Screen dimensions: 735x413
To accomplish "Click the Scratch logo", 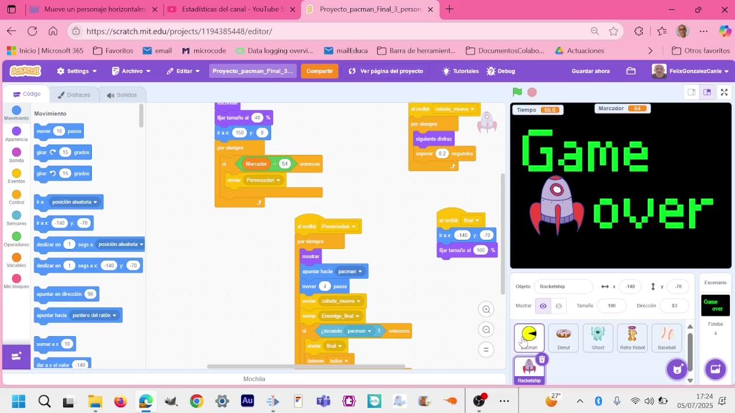I will coord(25,71).
